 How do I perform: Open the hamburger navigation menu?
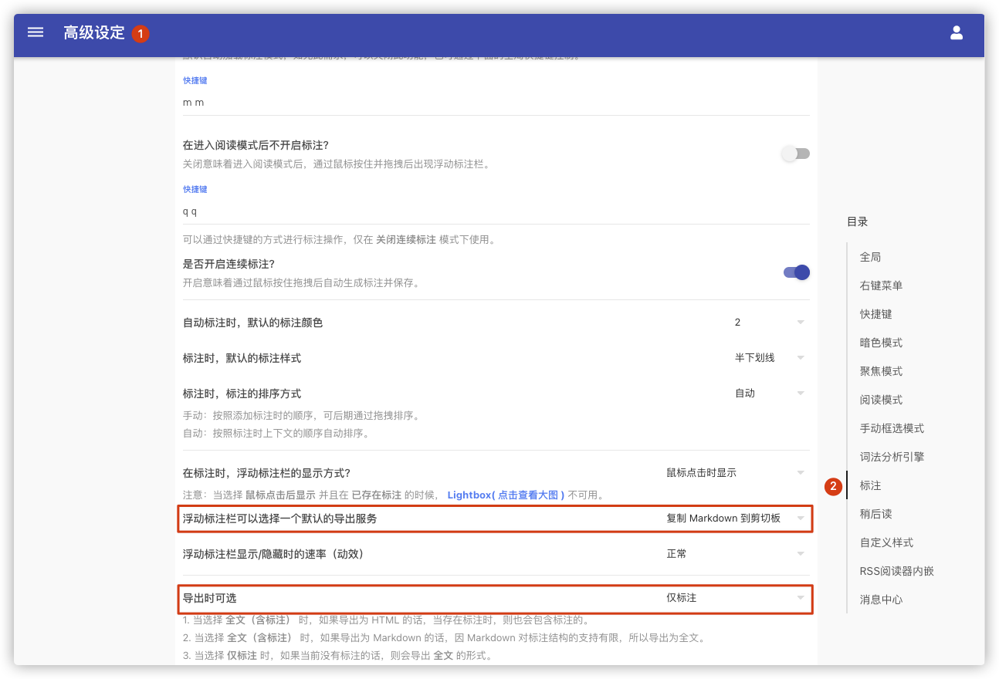36,32
